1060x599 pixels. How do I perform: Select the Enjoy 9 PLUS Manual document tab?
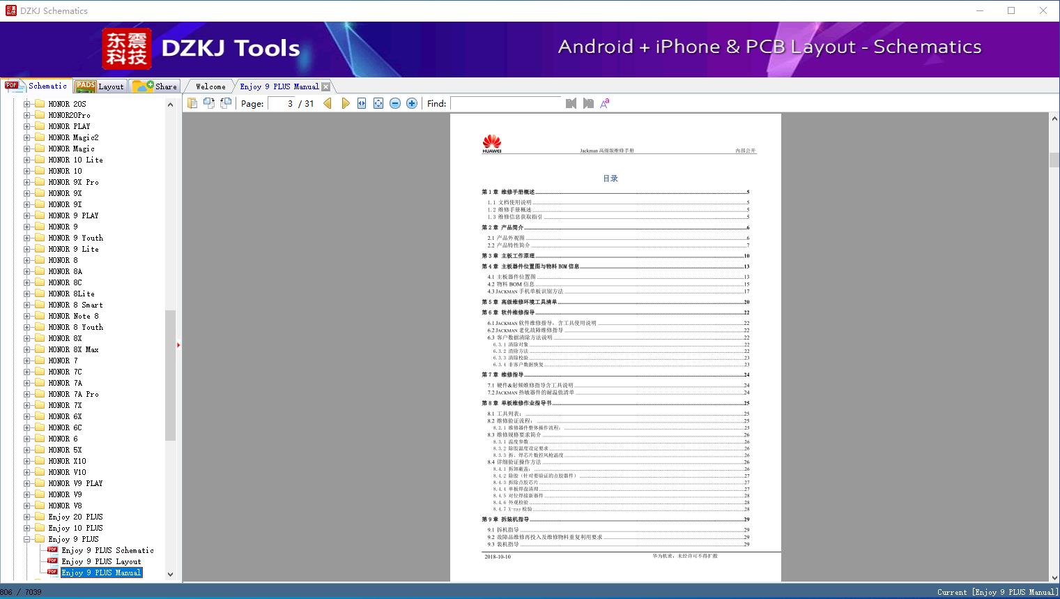(x=279, y=86)
